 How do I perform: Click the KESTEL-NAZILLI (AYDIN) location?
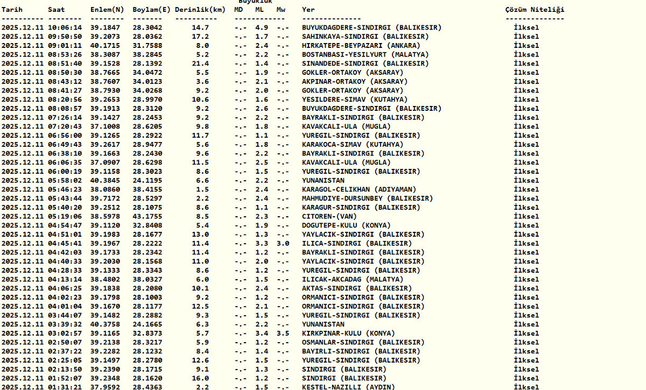pyautogui.click(x=348, y=387)
